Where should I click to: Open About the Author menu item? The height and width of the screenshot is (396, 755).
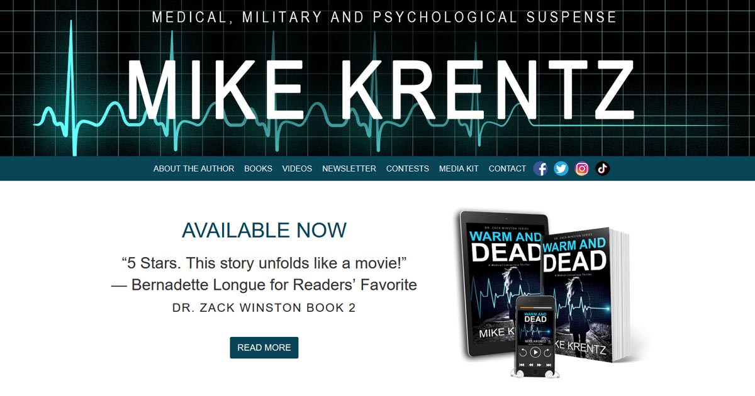click(x=194, y=168)
